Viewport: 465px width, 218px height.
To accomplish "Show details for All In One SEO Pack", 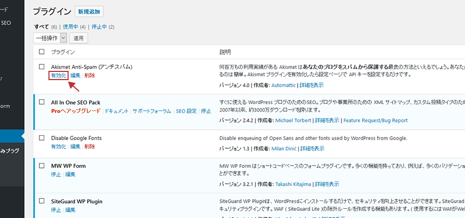I will 327,120.
